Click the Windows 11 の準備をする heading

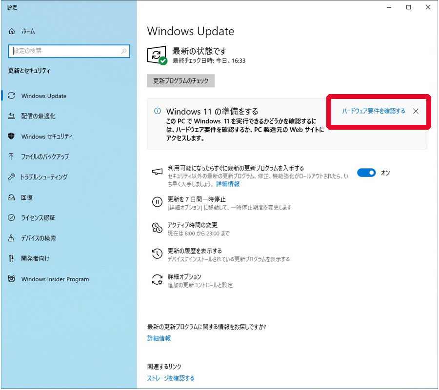coord(212,111)
